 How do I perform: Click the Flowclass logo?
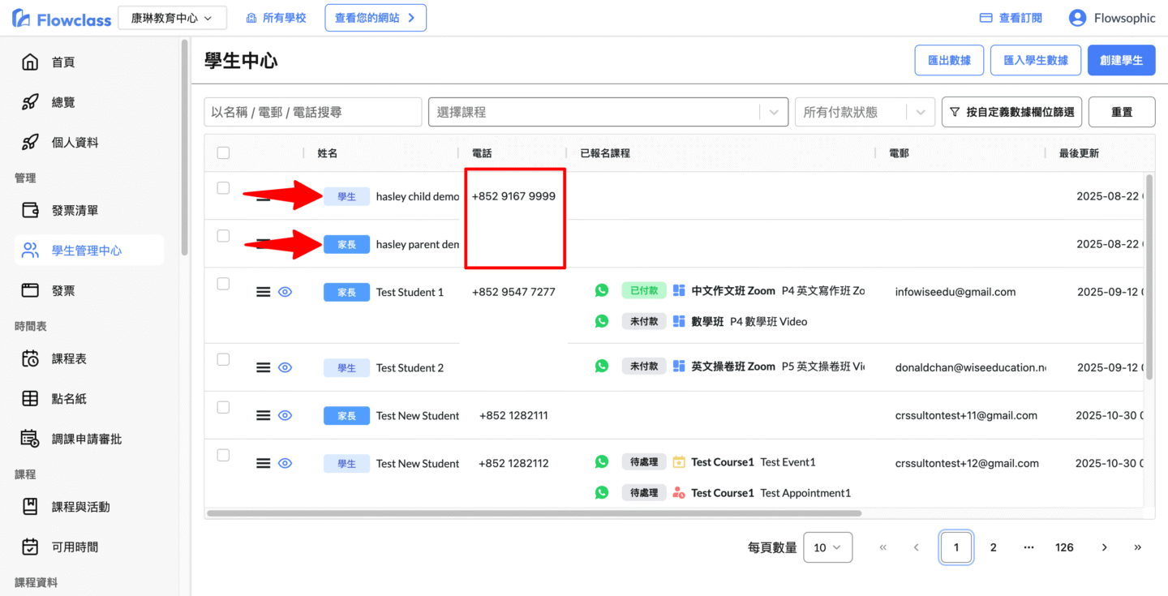62,19
